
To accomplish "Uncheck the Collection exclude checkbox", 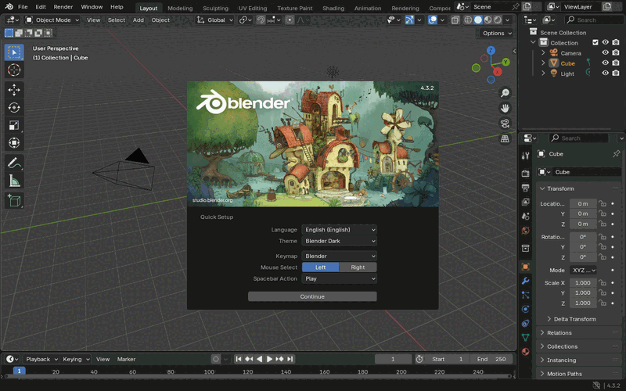I will tap(595, 42).
